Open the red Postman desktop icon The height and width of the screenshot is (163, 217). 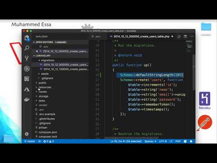coord(205,122)
